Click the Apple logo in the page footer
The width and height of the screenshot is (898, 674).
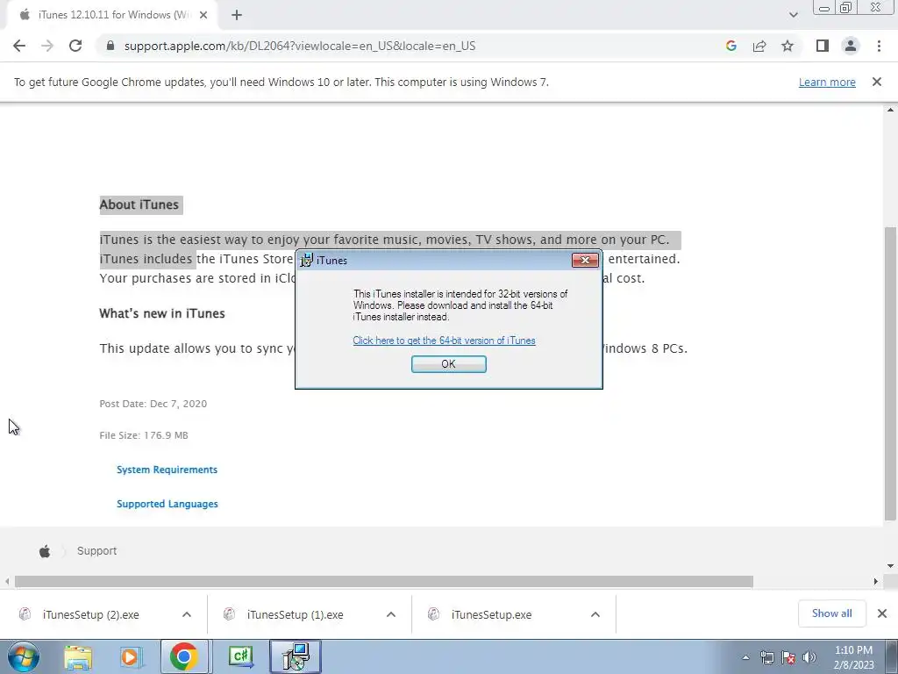(45, 551)
